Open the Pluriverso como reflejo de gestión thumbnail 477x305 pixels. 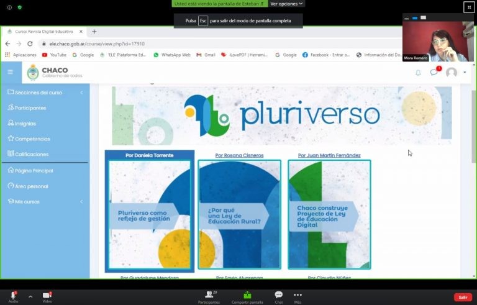click(x=150, y=214)
